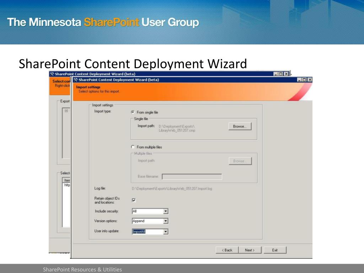364x273 pixels.
Task: Click Browse for the single file path
Action: pos(240,126)
